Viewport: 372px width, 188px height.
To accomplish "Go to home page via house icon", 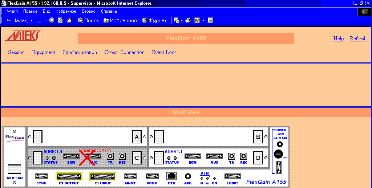I will click(69, 20).
